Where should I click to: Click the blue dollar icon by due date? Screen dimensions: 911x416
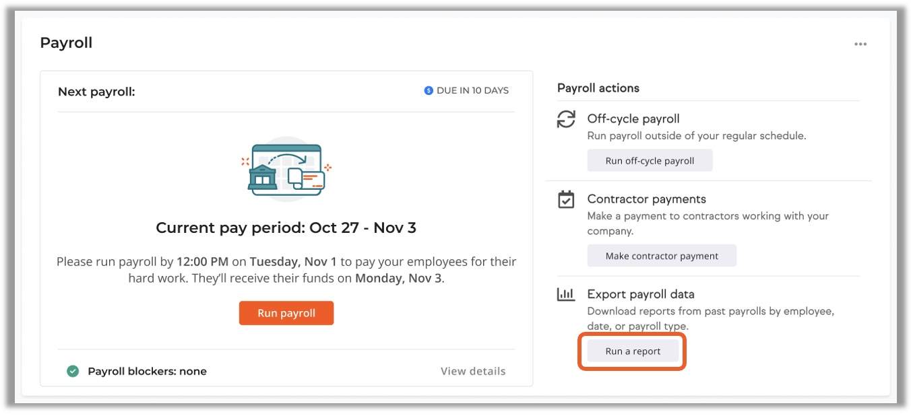(x=429, y=90)
